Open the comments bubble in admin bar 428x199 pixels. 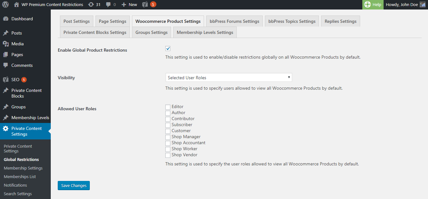click(x=109, y=5)
